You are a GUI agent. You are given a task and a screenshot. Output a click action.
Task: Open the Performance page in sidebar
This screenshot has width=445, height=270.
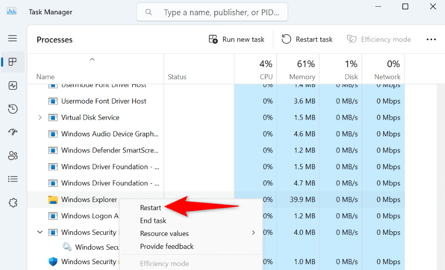[13, 85]
